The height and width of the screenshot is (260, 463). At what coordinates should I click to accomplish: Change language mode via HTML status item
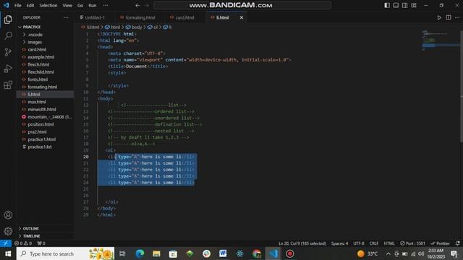[x=389, y=243]
